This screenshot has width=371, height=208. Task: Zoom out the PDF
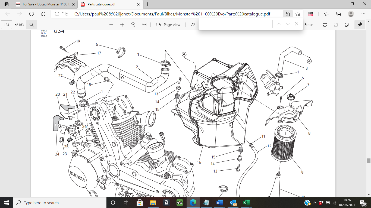(x=111, y=25)
